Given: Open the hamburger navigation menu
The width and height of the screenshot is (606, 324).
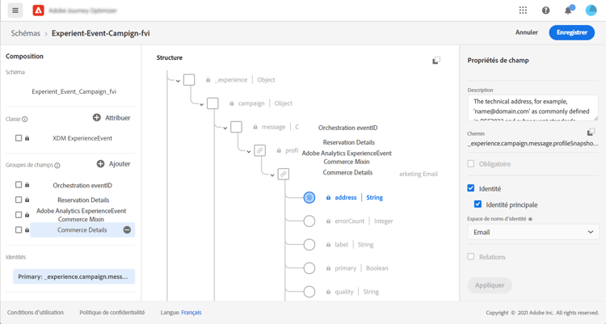Looking at the screenshot, I should [15, 11].
